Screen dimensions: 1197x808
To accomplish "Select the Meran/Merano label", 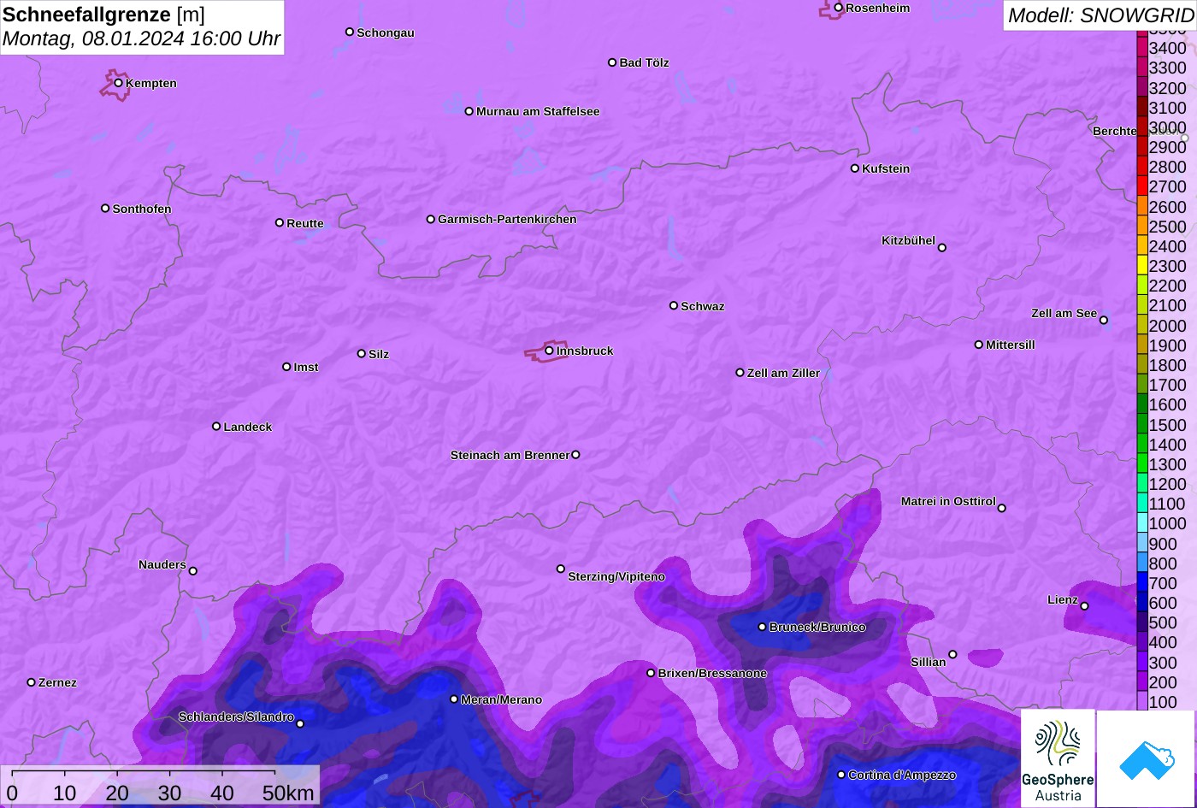I will [x=501, y=699].
